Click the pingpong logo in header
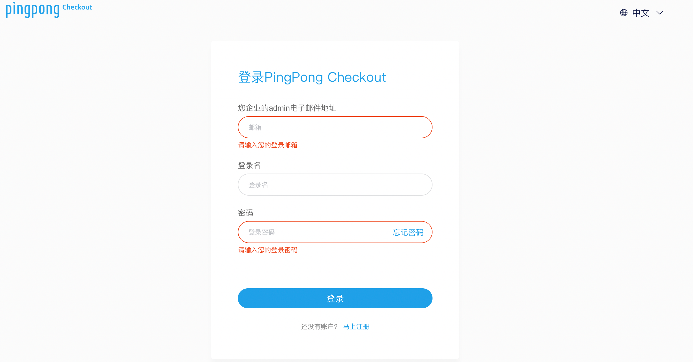693x362 pixels. [x=33, y=10]
